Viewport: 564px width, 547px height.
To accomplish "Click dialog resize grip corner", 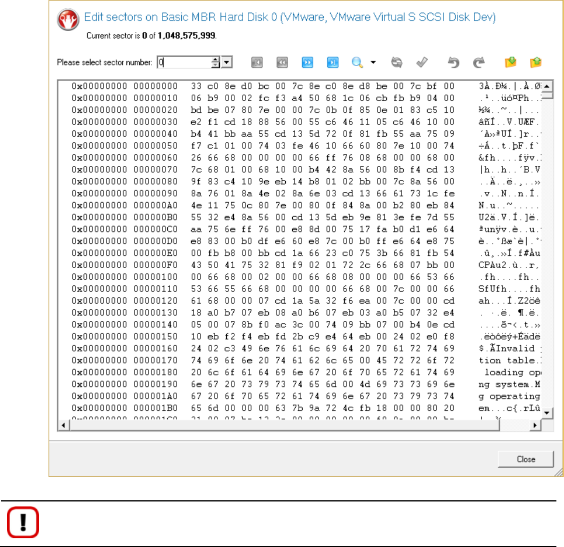I will [559, 472].
